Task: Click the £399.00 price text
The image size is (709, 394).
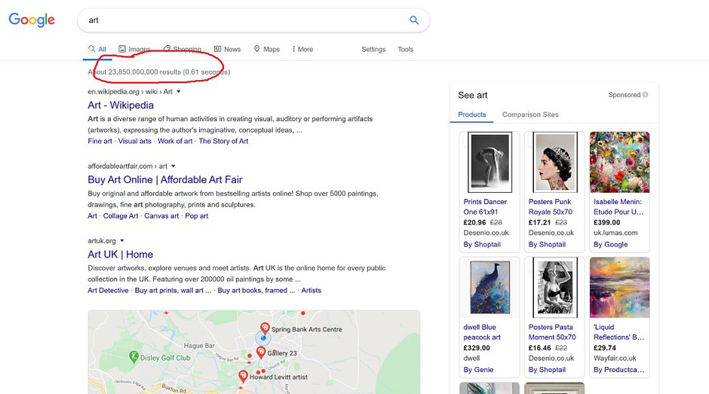Action: pyautogui.click(x=607, y=222)
